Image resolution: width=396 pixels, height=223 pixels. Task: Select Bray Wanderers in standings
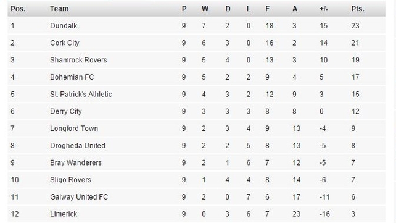[x=76, y=163]
